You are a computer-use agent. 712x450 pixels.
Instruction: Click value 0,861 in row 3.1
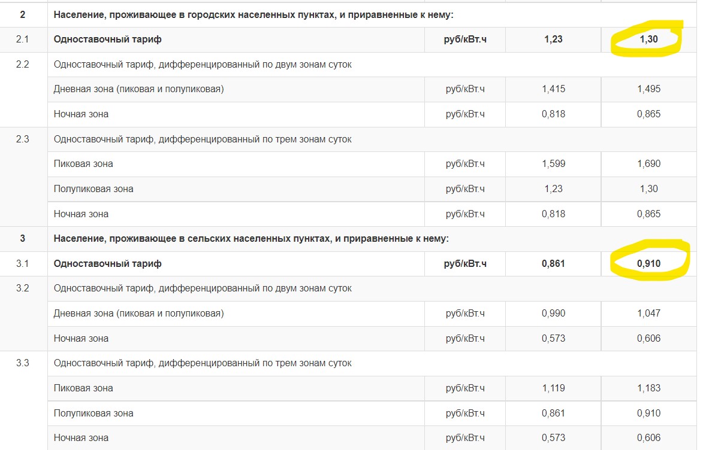tap(553, 264)
